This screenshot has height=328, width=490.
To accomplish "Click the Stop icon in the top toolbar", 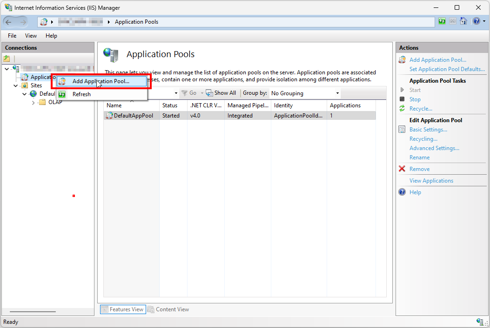I will [452, 21].
